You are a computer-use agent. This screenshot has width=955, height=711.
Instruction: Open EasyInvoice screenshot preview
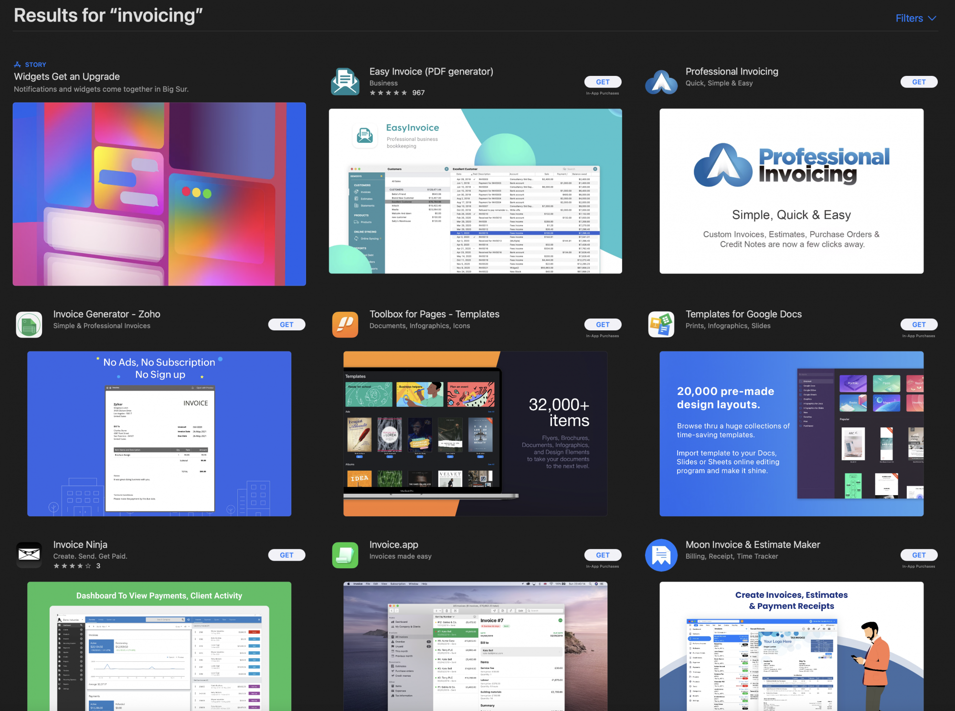[475, 191]
